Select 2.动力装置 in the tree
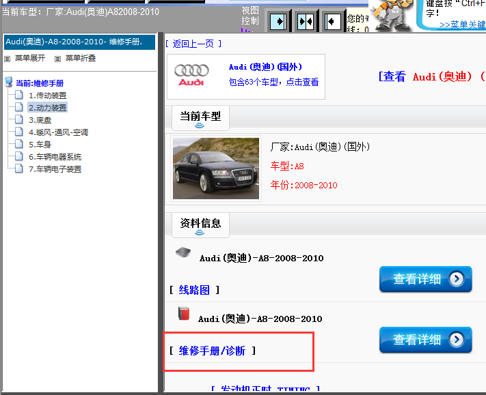 [47, 108]
